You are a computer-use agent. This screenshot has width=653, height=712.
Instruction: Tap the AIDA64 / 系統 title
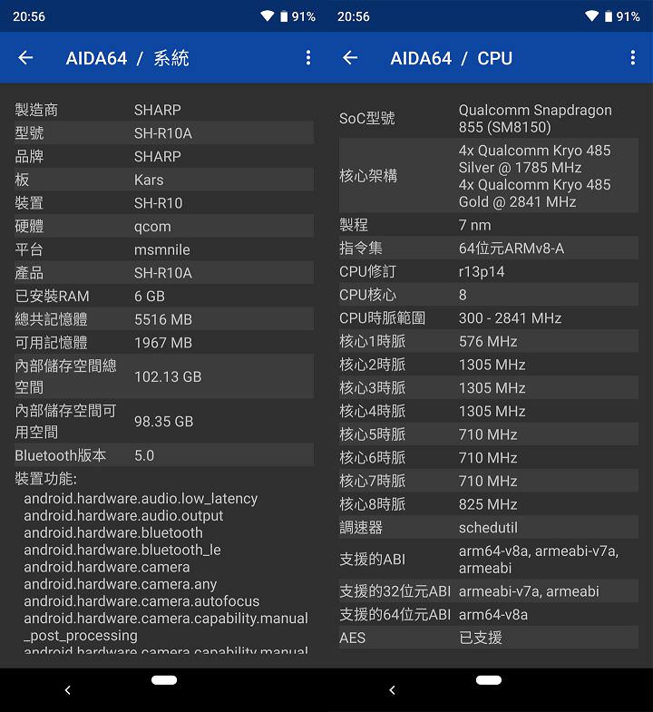[x=128, y=58]
